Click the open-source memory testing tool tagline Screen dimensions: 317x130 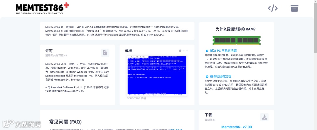tap(40, 13)
